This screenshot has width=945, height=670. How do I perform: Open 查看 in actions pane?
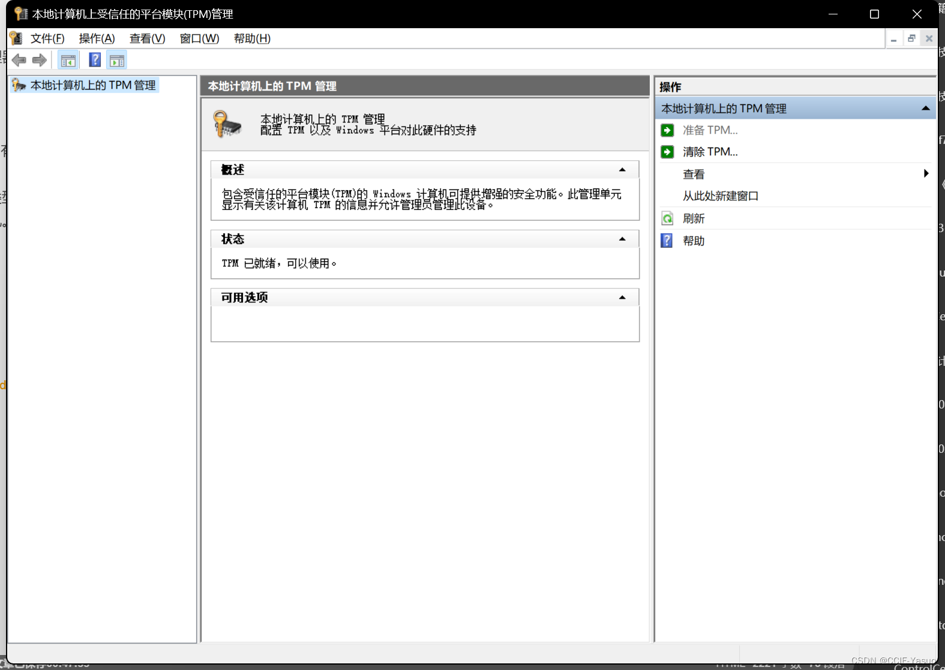coord(694,174)
